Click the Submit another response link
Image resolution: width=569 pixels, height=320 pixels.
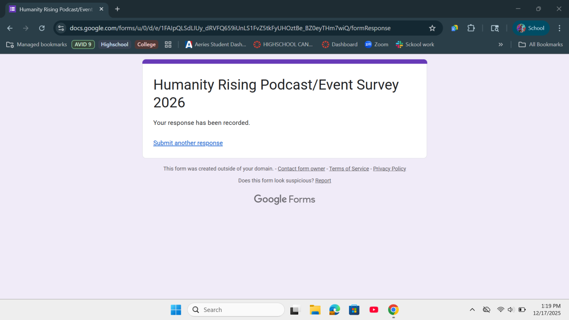point(188,143)
